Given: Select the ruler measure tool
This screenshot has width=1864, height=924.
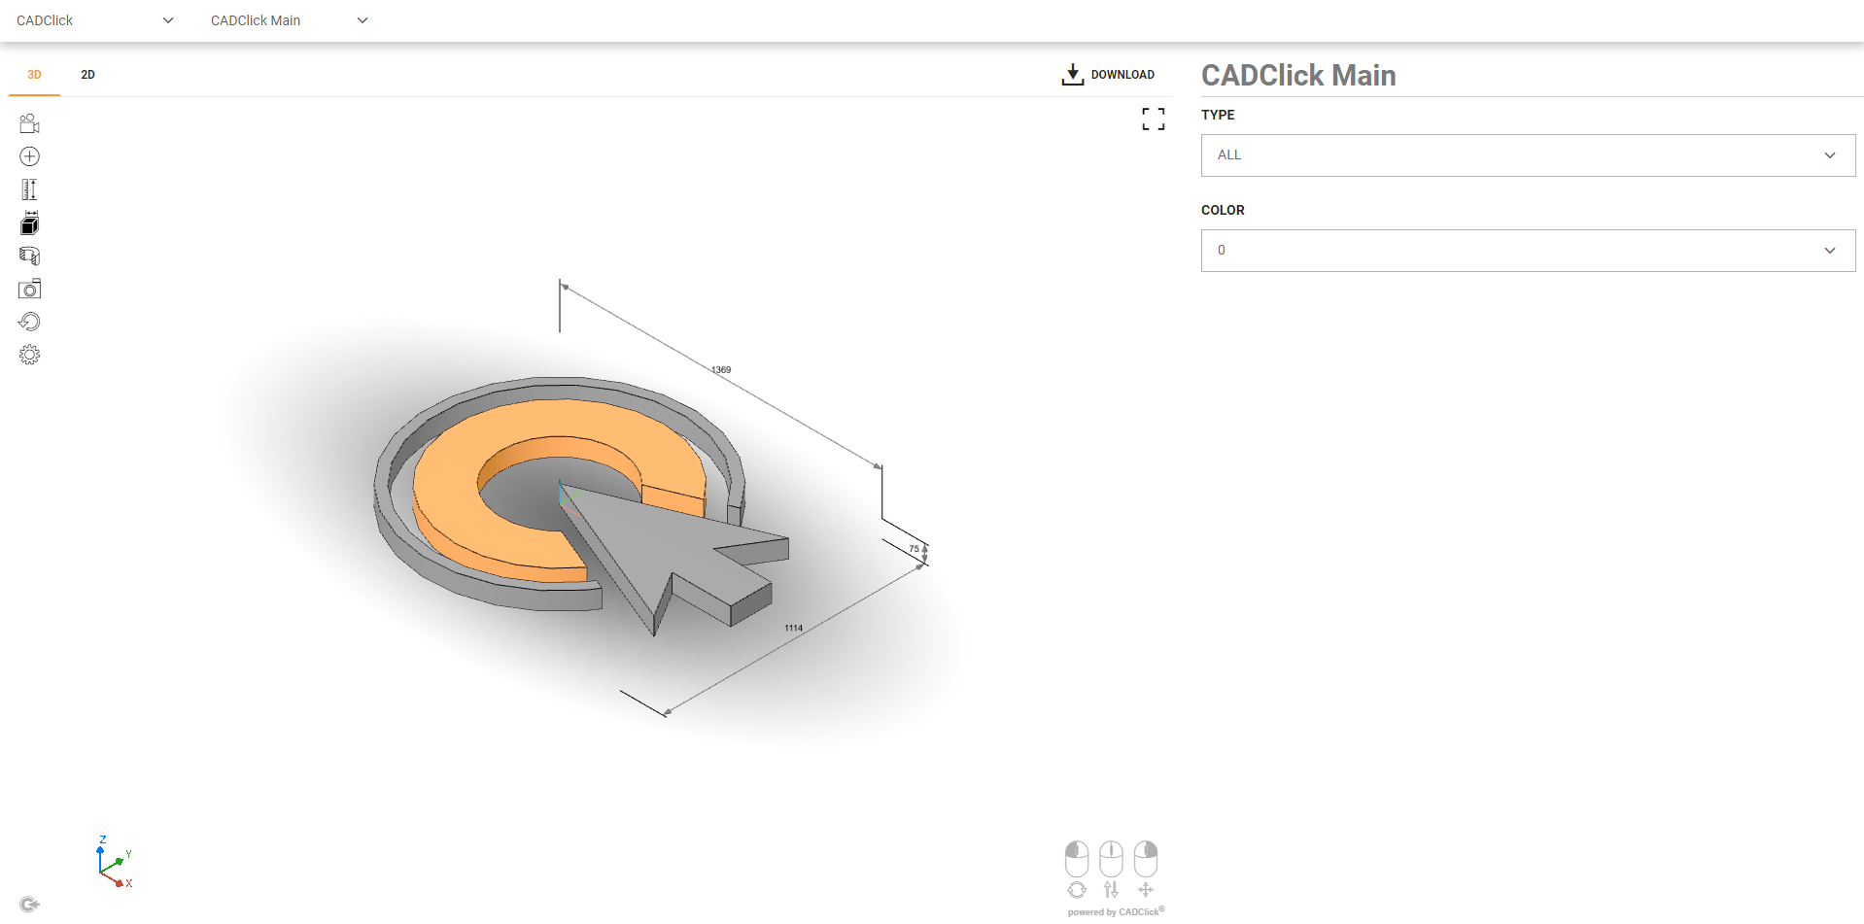Looking at the screenshot, I should pos(29,189).
